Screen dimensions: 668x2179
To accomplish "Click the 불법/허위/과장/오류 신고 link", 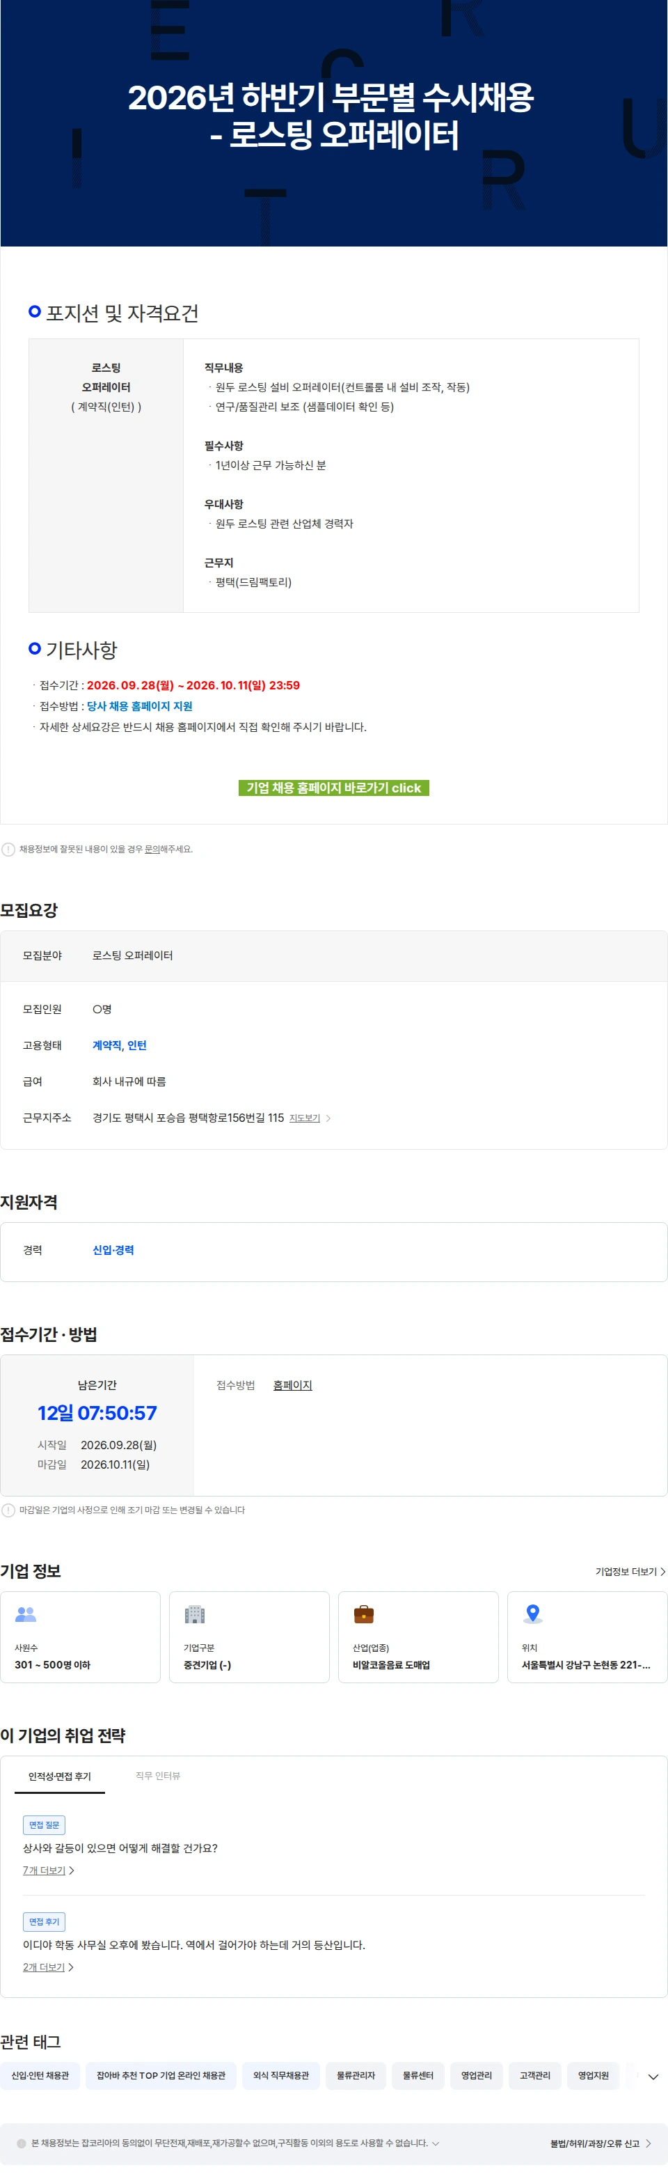I will (x=594, y=2143).
